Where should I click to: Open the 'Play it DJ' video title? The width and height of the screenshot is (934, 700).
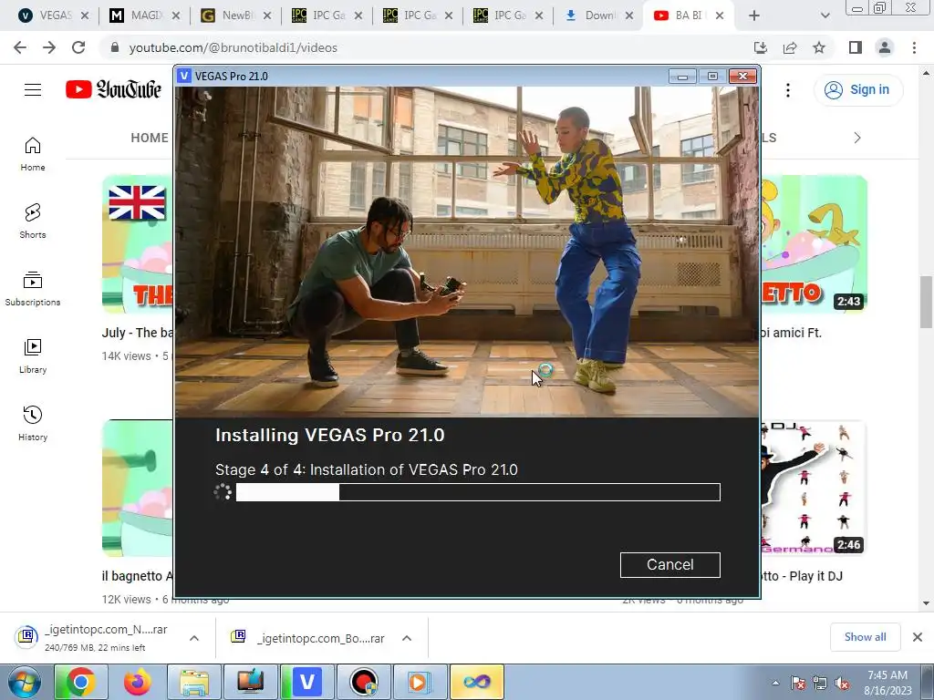[x=802, y=576]
